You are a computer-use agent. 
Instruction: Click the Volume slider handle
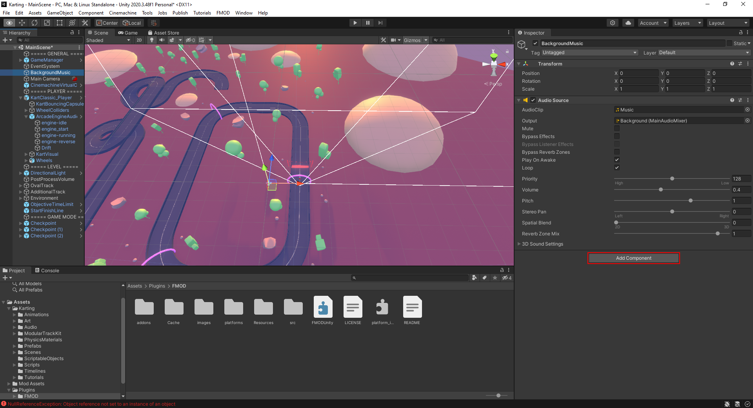coord(661,189)
